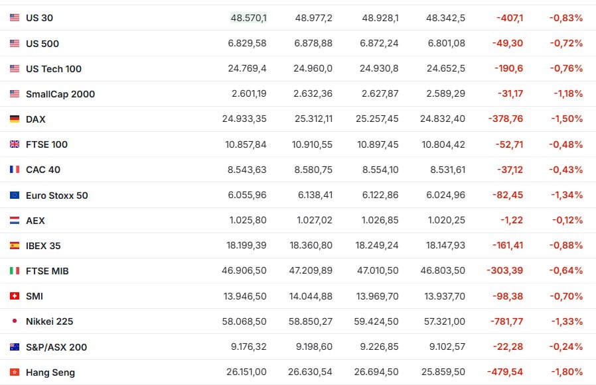The height and width of the screenshot is (385, 596).
Task: Click the Japan flag icon beside Nikkei 225
Action: [15, 321]
